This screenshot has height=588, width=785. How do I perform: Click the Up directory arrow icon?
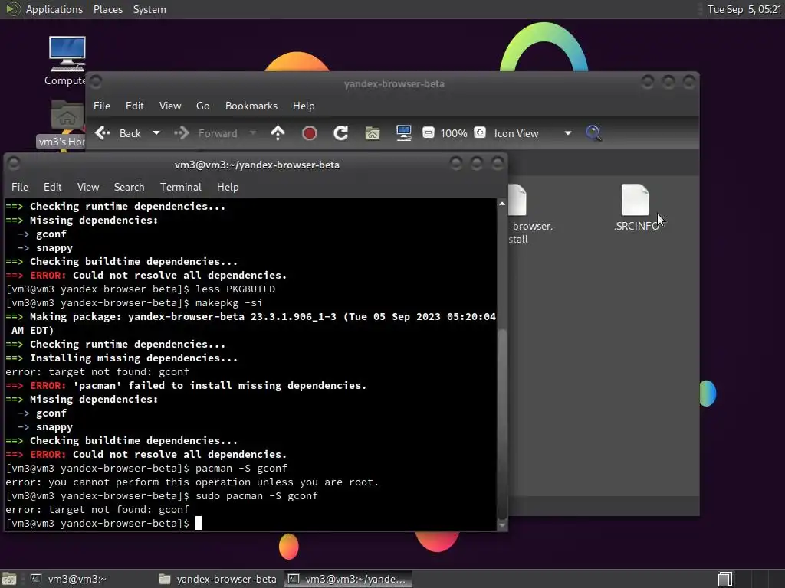pos(278,133)
